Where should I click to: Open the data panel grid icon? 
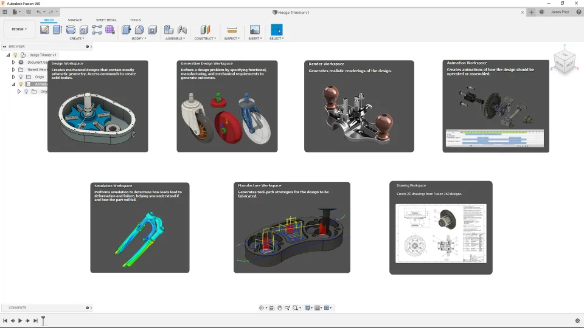tap(4, 12)
